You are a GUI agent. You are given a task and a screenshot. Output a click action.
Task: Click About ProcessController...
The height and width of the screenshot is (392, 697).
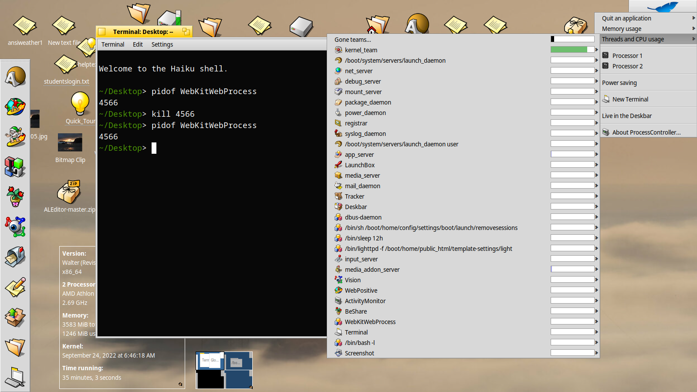(646, 132)
